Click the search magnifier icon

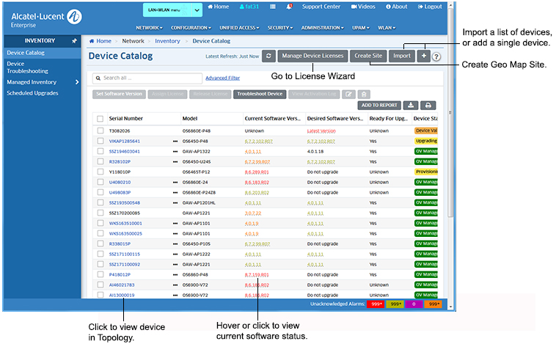click(x=98, y=78)
